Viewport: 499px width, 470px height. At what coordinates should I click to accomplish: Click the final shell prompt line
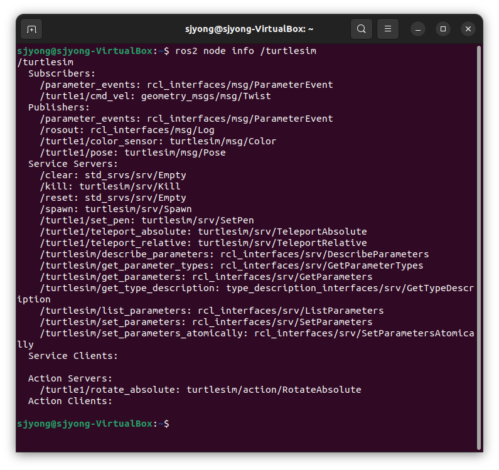pos(94,424)
